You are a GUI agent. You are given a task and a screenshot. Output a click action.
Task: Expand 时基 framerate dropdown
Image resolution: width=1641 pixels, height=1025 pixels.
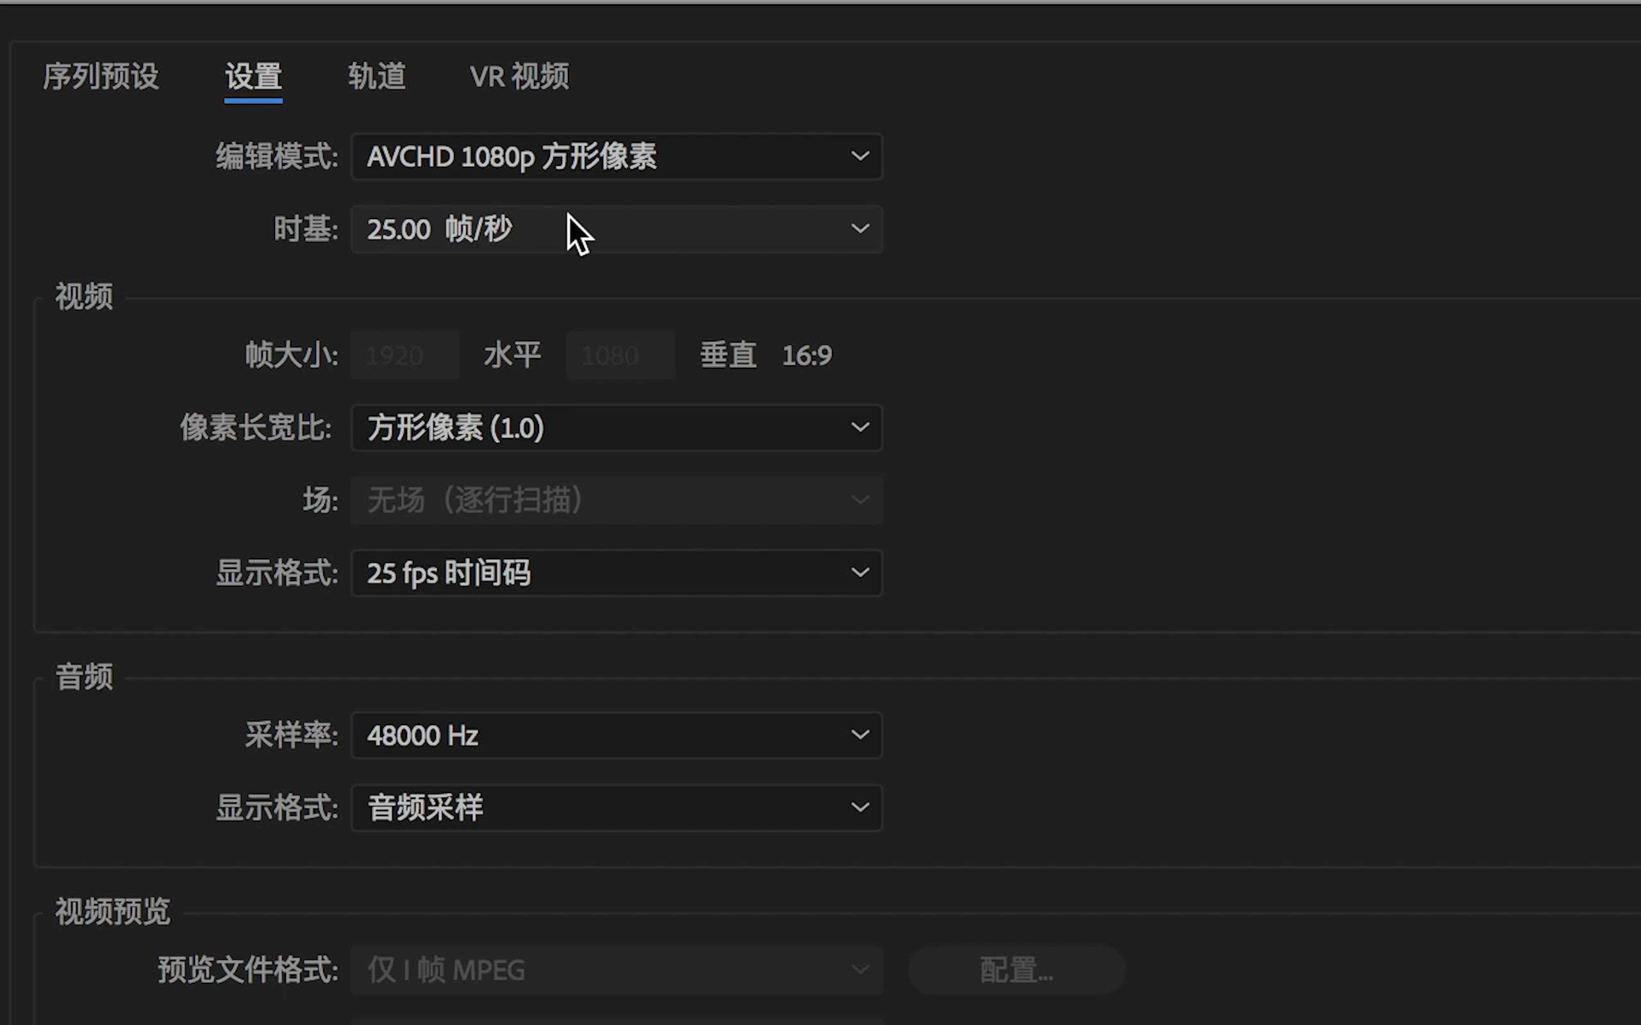[860, 229]
